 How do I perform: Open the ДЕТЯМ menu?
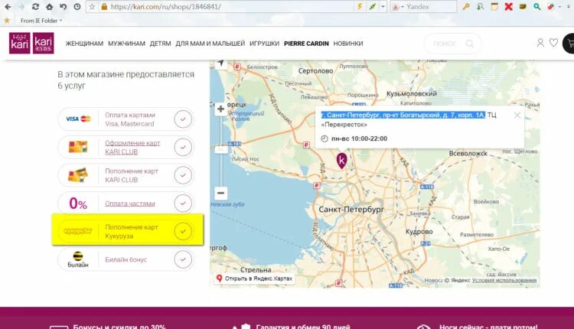pyautogui.click(x=161, y=44)
